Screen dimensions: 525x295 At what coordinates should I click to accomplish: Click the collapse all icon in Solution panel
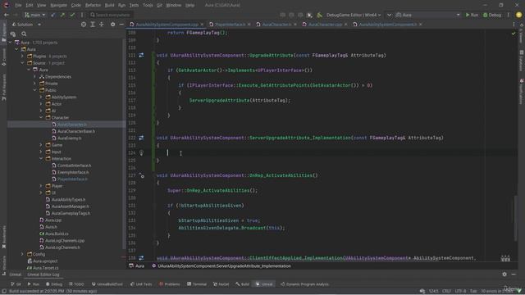pos(102,25)
